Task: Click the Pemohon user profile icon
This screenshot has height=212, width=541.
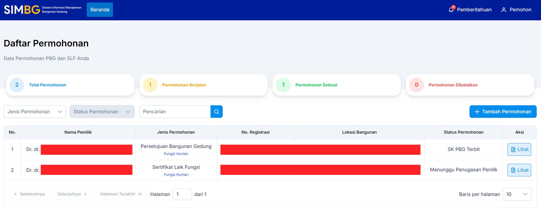Action: (503, 10)
